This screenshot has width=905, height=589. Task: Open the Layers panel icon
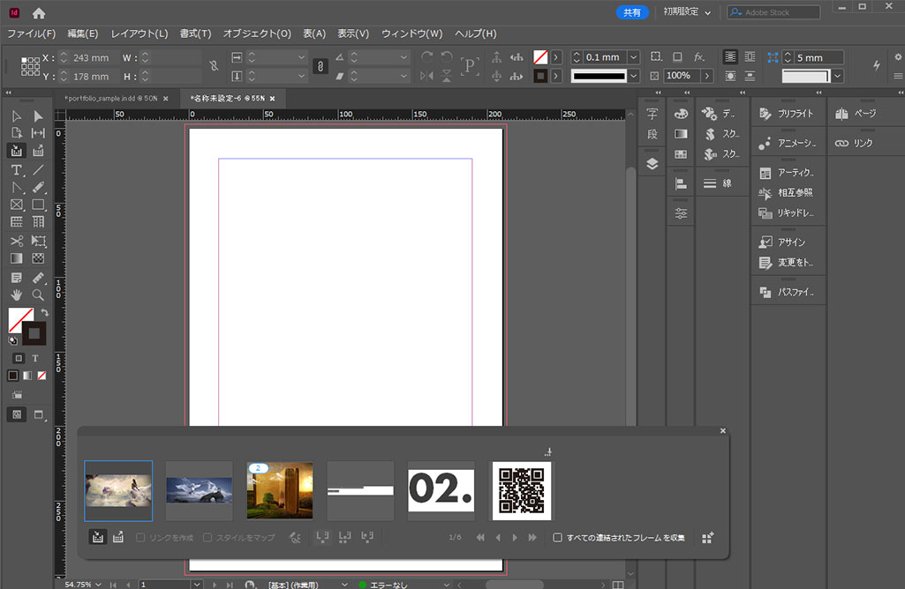652,163
